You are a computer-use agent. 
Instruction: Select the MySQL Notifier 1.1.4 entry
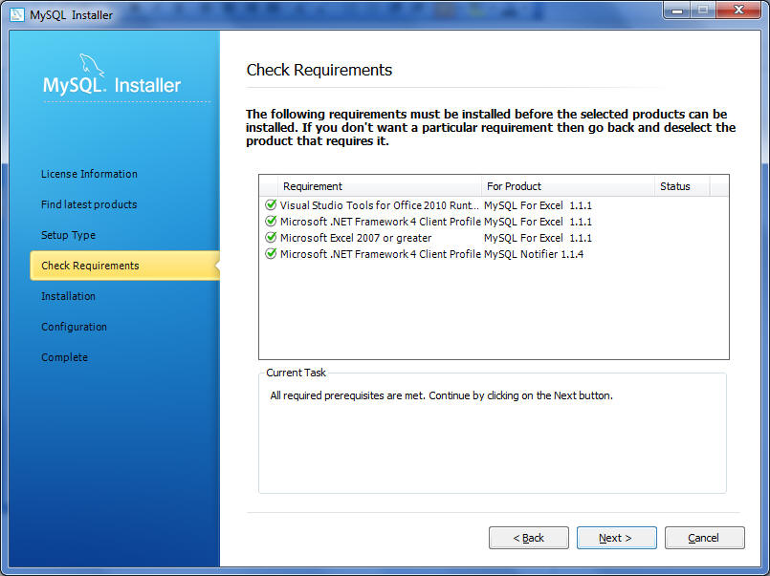[x=534, y=254]
